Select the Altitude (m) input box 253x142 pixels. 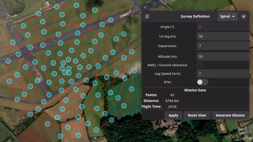tap(223, 56)
